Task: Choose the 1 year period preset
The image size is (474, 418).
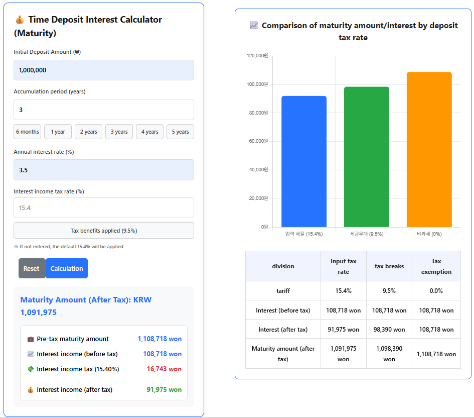Action: tap(58, 132)
